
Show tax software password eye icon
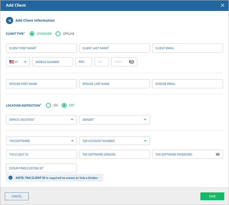click(218, 155)
